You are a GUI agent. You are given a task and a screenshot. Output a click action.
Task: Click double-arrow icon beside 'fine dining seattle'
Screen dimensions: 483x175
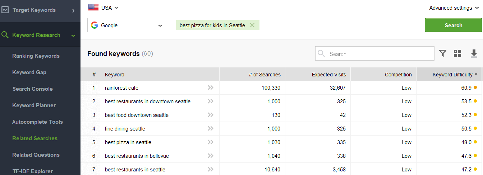pos(211,129)
